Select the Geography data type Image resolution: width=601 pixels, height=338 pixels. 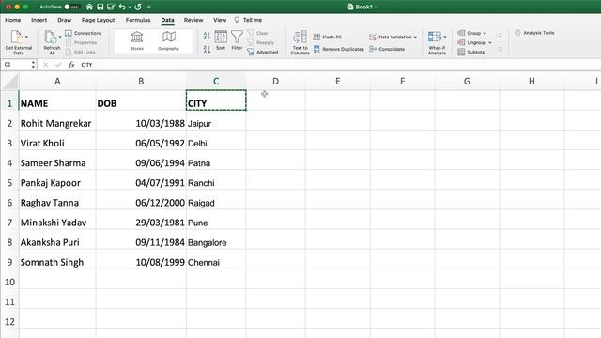pos(169,40)
